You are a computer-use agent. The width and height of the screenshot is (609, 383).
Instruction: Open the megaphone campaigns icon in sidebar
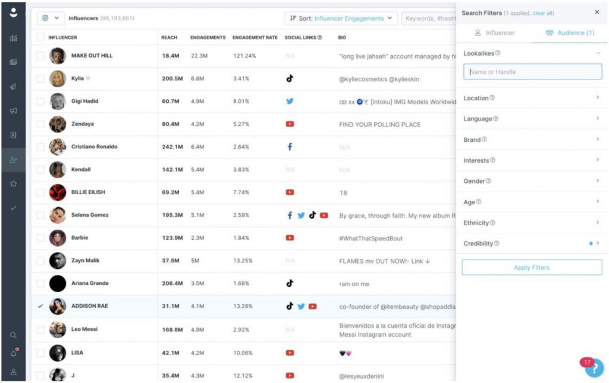[13, 110]
